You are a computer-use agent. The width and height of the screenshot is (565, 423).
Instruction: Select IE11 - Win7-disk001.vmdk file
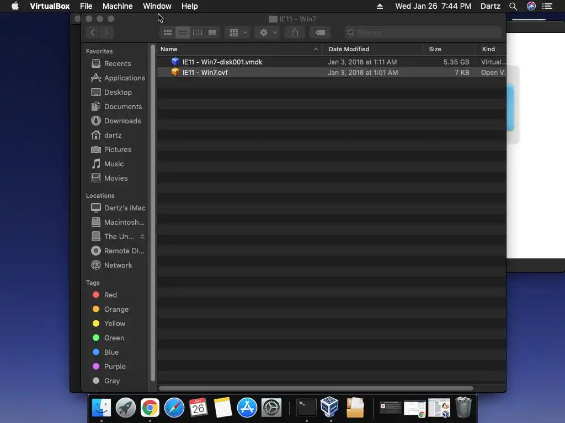pos(332,62)
